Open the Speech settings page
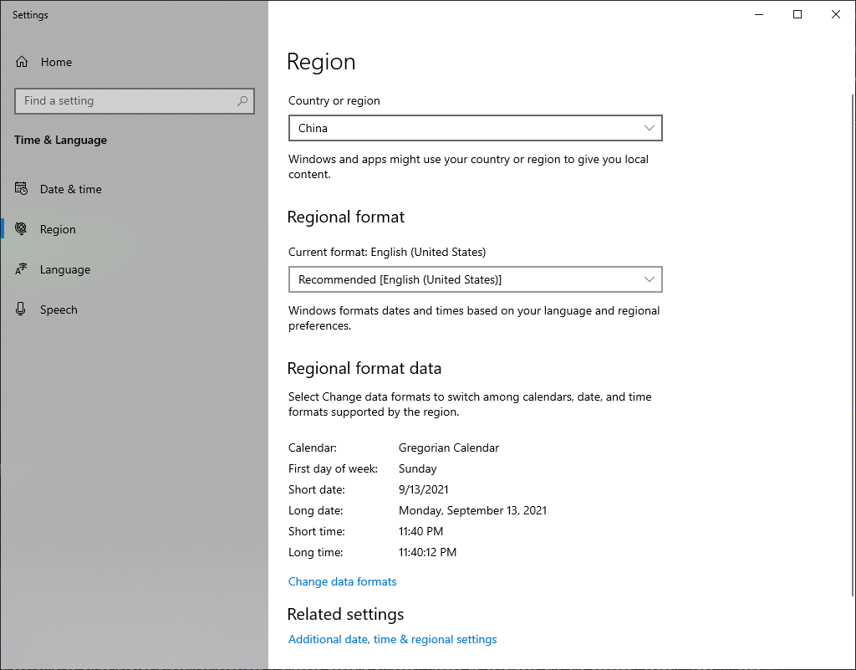 click(59, 309)
